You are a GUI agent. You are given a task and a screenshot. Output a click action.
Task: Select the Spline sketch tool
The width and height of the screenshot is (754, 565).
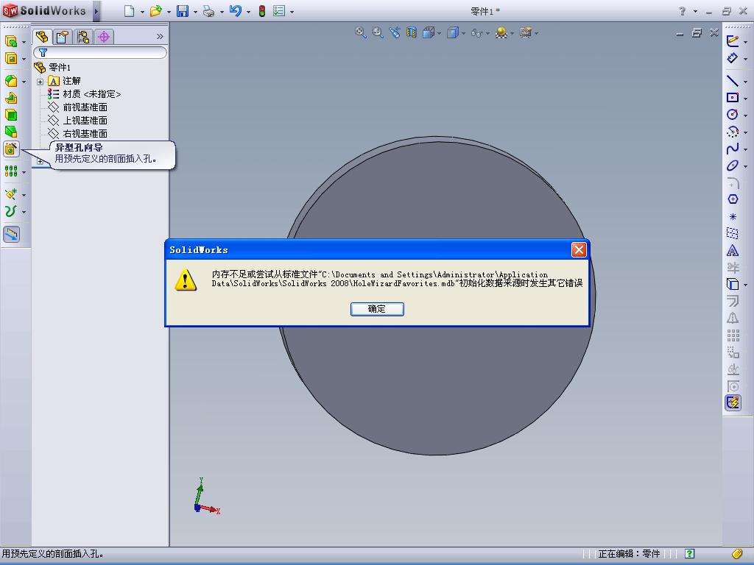[x=733, y=149]
